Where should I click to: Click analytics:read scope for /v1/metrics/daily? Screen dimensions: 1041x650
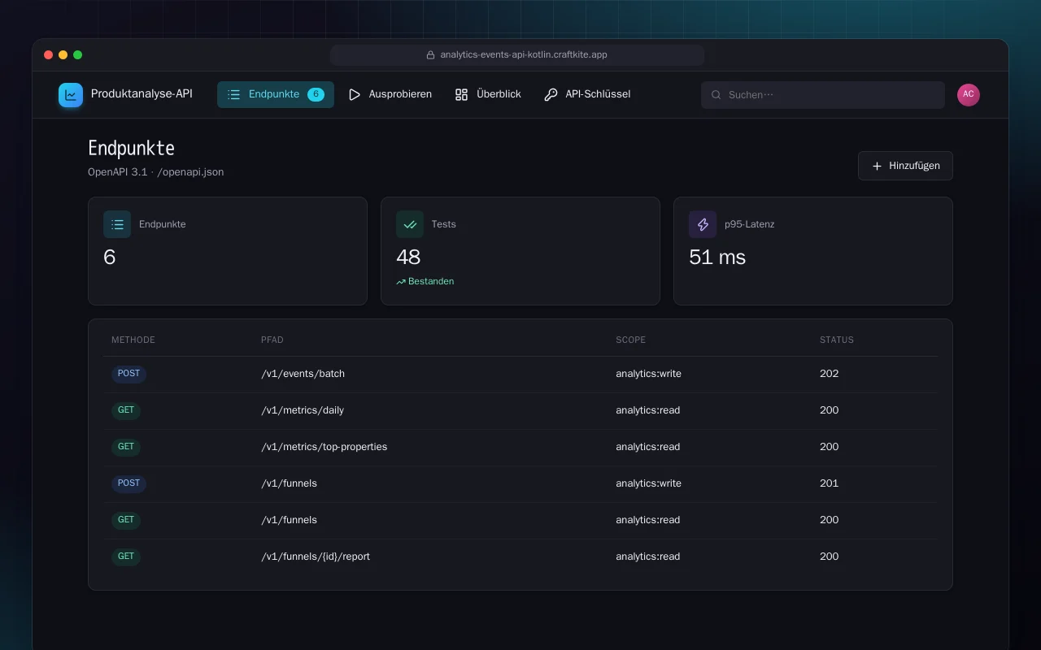647,410
